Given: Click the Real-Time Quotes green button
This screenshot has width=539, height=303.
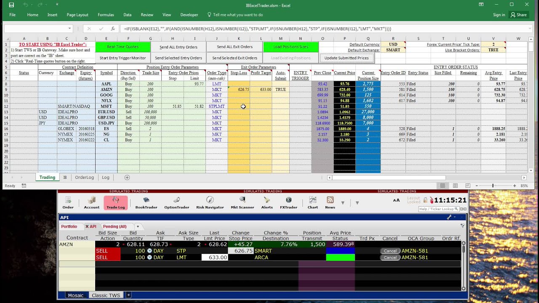Looking at the screenshot, I should [x=123, y=47].
